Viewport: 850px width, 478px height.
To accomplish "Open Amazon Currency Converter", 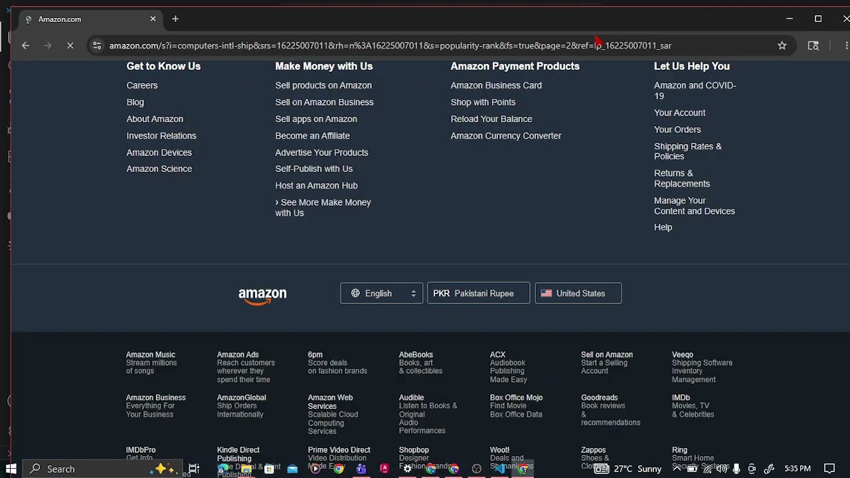I will pos(506,135).
